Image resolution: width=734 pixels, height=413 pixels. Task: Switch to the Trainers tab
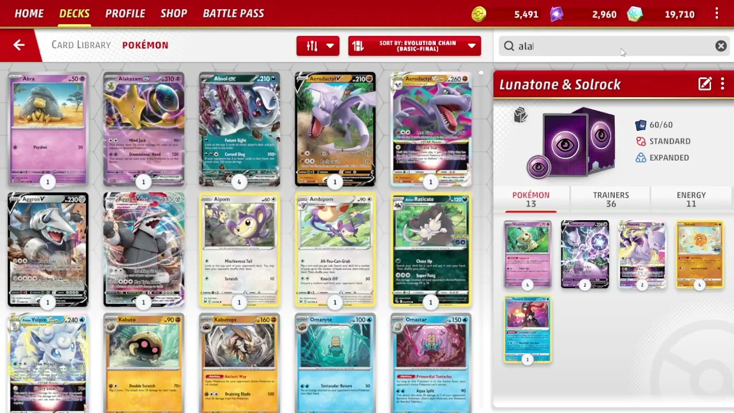click(611, 199)
